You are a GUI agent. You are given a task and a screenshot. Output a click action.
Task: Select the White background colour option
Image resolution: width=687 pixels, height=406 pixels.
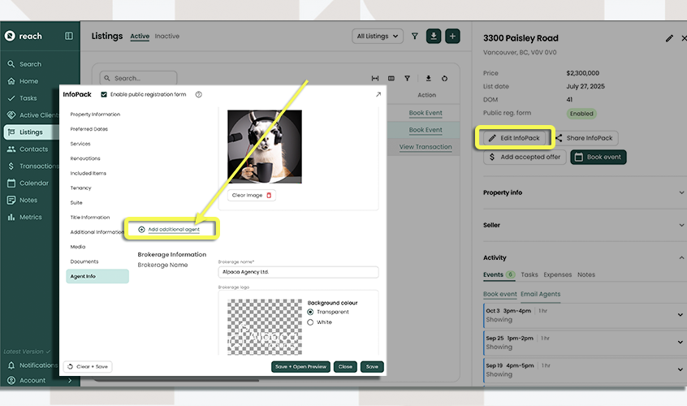311,322
